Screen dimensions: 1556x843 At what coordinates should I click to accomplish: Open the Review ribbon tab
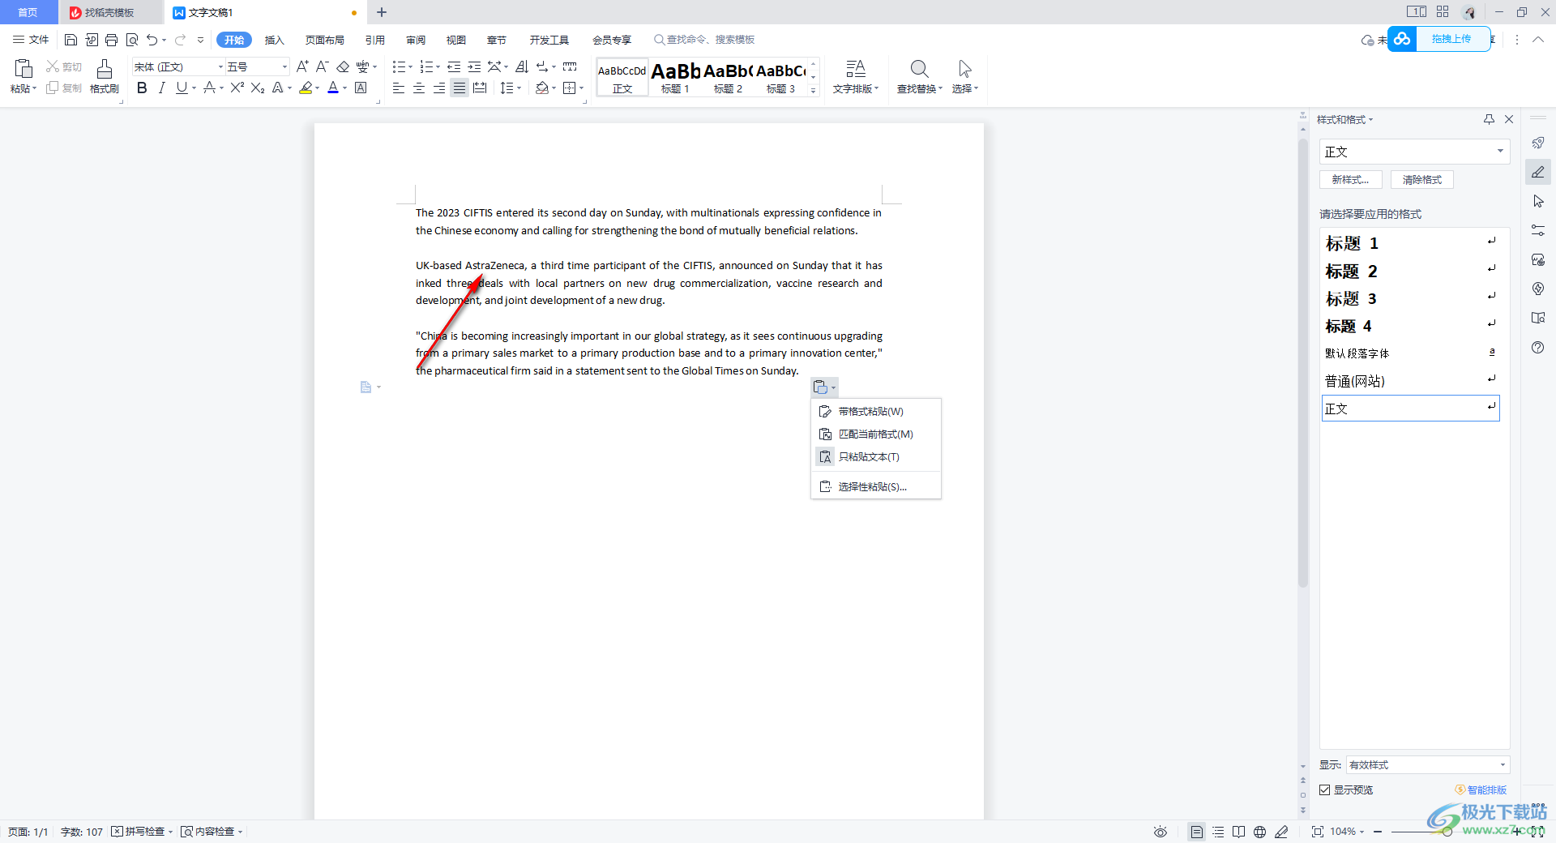[x=416, y=40]
